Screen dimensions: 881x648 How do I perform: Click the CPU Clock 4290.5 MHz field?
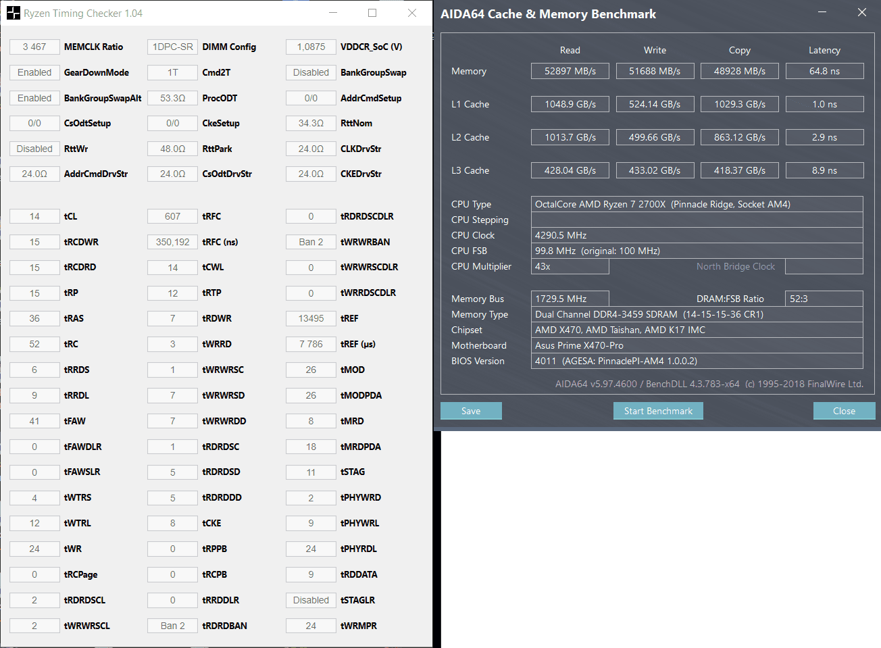(x=697, y=235)
